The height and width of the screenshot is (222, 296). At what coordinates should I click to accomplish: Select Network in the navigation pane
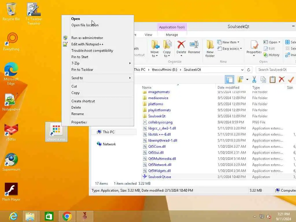tap(109, 144)
